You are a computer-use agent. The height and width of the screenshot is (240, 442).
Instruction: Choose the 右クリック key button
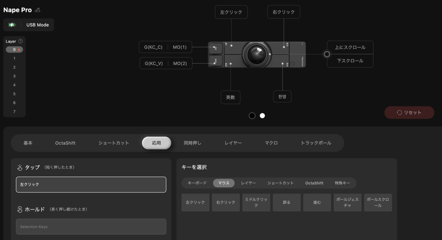click(226, 202)
